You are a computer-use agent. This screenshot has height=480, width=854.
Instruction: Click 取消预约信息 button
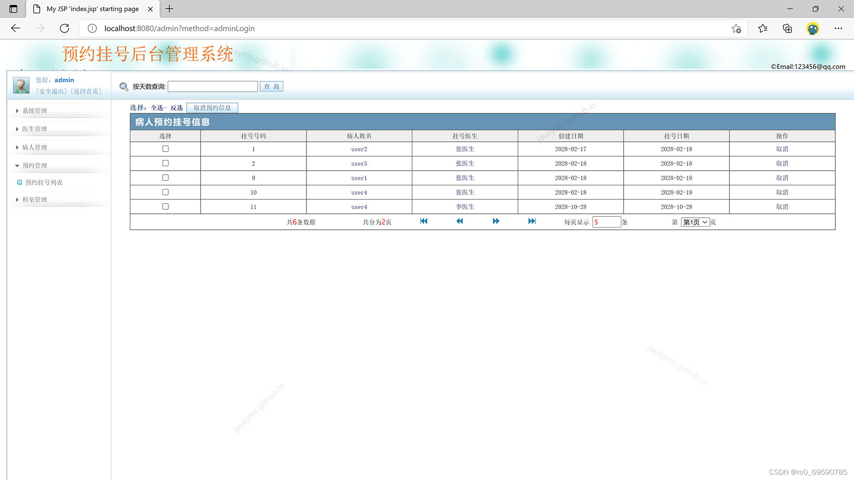212,108
